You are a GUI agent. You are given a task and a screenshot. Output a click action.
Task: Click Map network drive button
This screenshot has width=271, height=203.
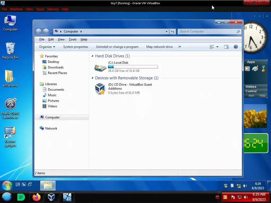[x=159, y=47]
